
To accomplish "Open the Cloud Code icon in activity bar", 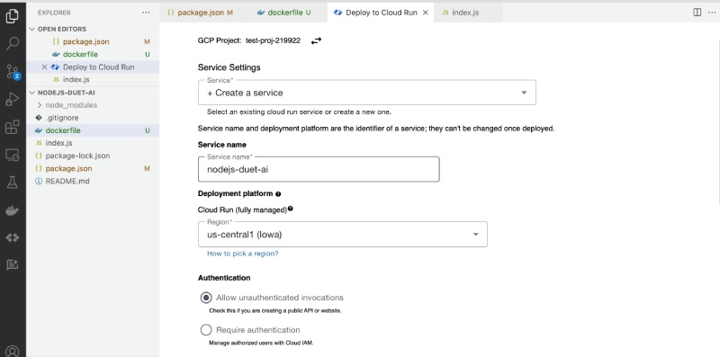I will point(13,237).
